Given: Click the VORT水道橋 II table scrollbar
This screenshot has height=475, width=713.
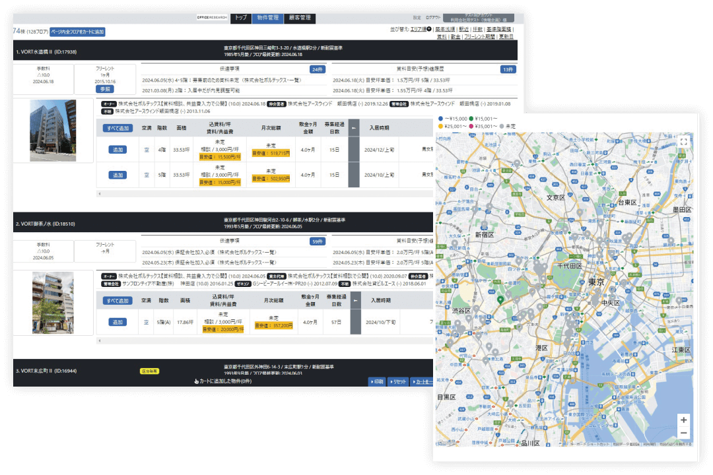Looking at the screenshot, I should pos(265,194).
